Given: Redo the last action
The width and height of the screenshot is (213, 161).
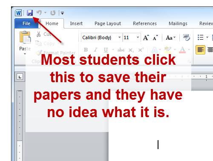Looking at the screenshot, I should pyautogui.click(x=53, y=13).
